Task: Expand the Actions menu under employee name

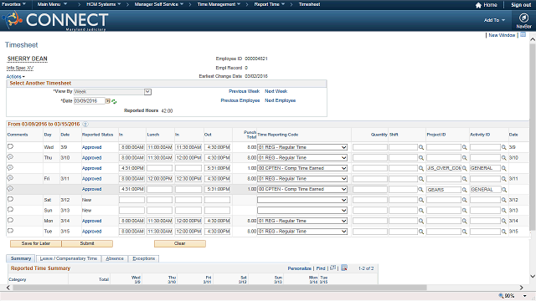Action: 15,76
